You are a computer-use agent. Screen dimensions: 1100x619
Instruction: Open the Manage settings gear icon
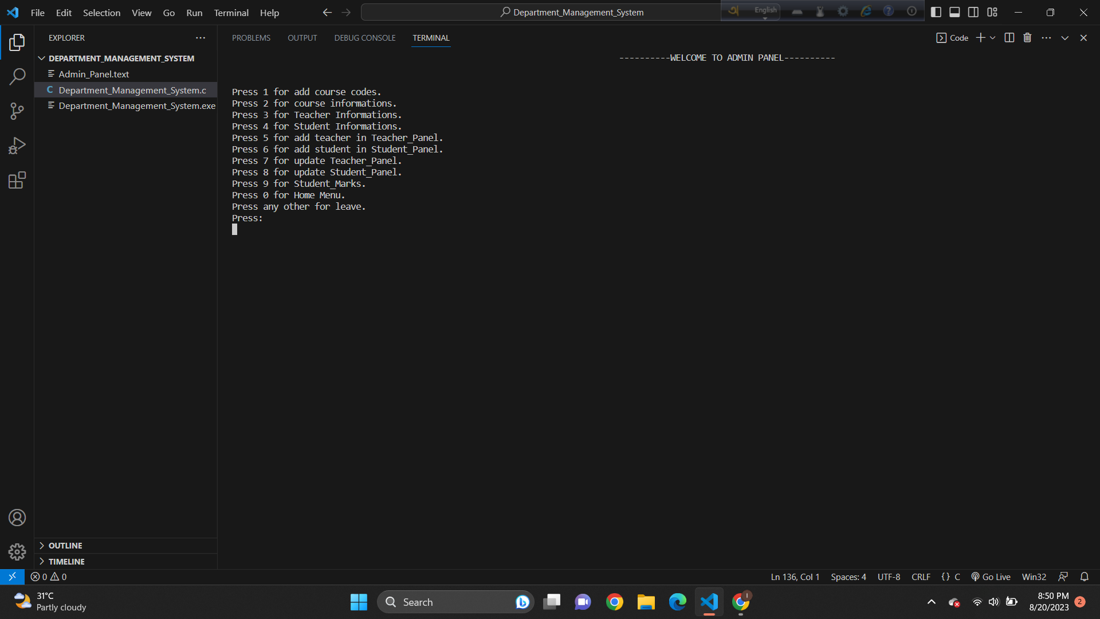17,551
